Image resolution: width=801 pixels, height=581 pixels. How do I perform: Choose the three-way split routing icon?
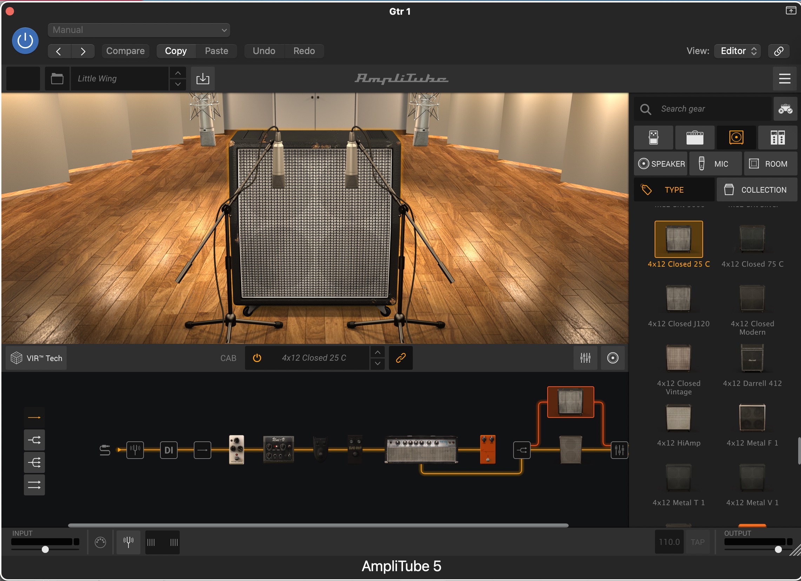[x=34, y=462]
